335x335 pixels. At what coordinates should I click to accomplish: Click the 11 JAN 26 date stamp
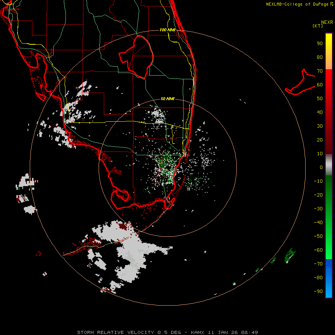point(223,332)
